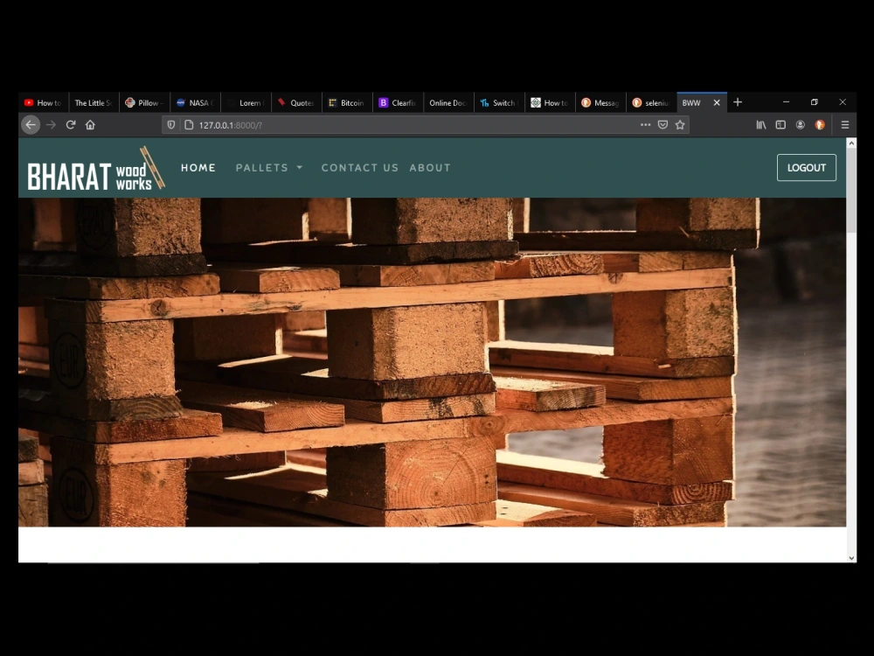The width and height of the screenshot is (874, 656).
Task: Switch to the Switch tab
Action: click(x=499, y=102)
